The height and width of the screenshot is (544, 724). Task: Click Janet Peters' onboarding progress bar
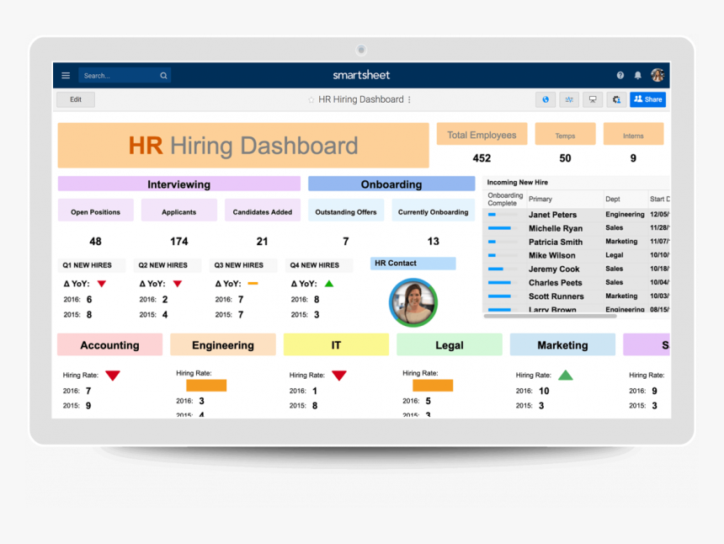point(499,215)
